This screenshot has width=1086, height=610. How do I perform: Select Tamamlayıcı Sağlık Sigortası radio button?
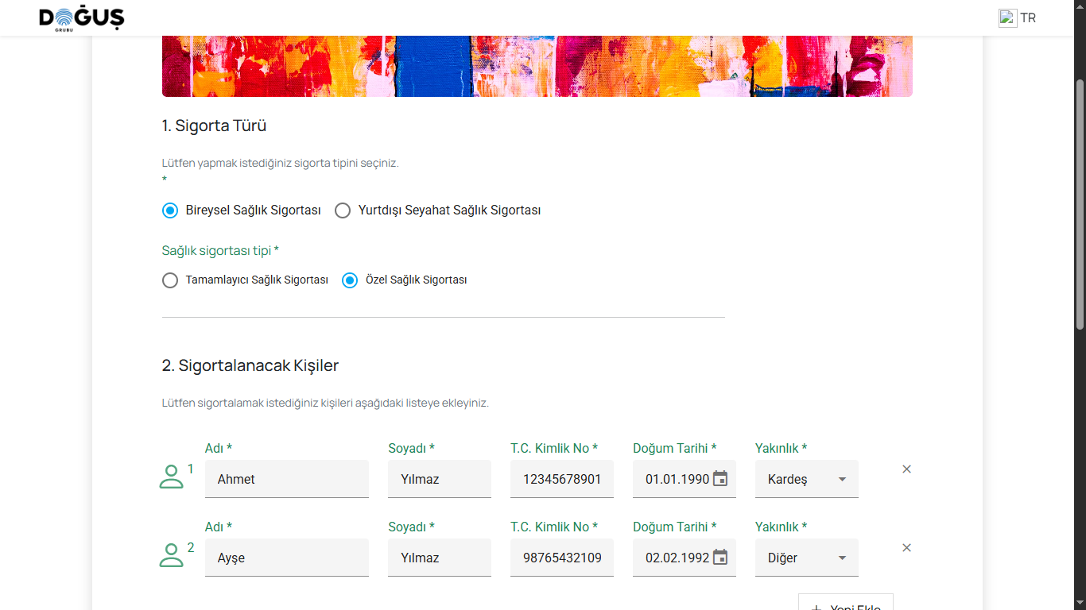click(170, 280)
